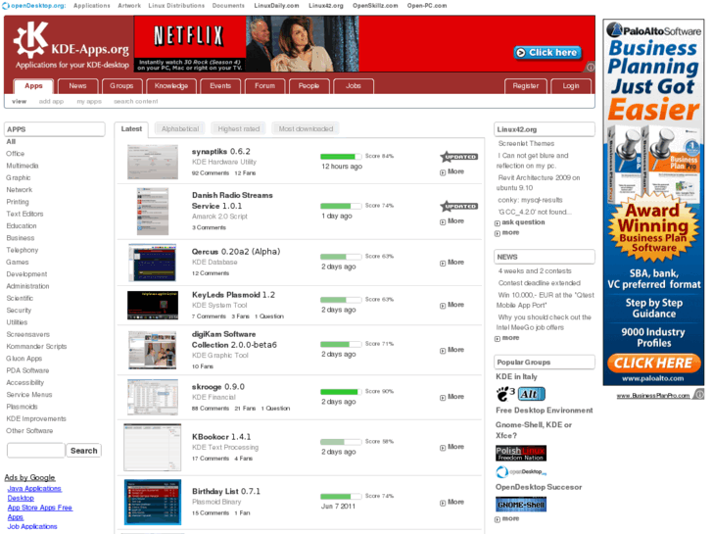Open the Events tab

pos(220,86)
